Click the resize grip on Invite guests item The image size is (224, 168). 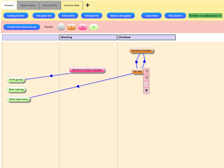(x=23, y=81)
